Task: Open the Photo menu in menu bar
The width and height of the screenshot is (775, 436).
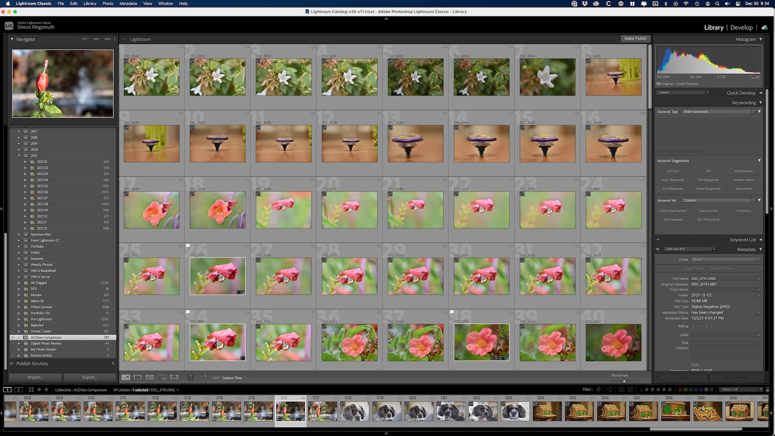Action: pos(107,4)
